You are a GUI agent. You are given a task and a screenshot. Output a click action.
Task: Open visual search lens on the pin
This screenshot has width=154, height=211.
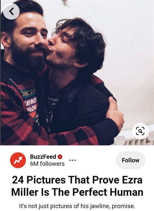point(140,131)
